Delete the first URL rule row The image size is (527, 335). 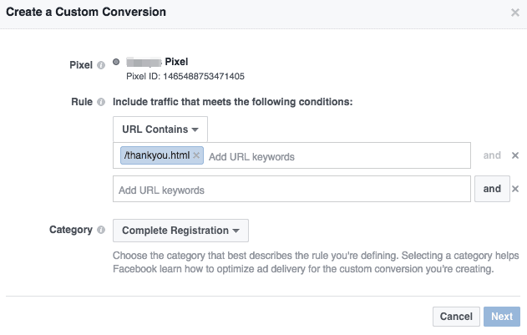[x=515, y=155]
